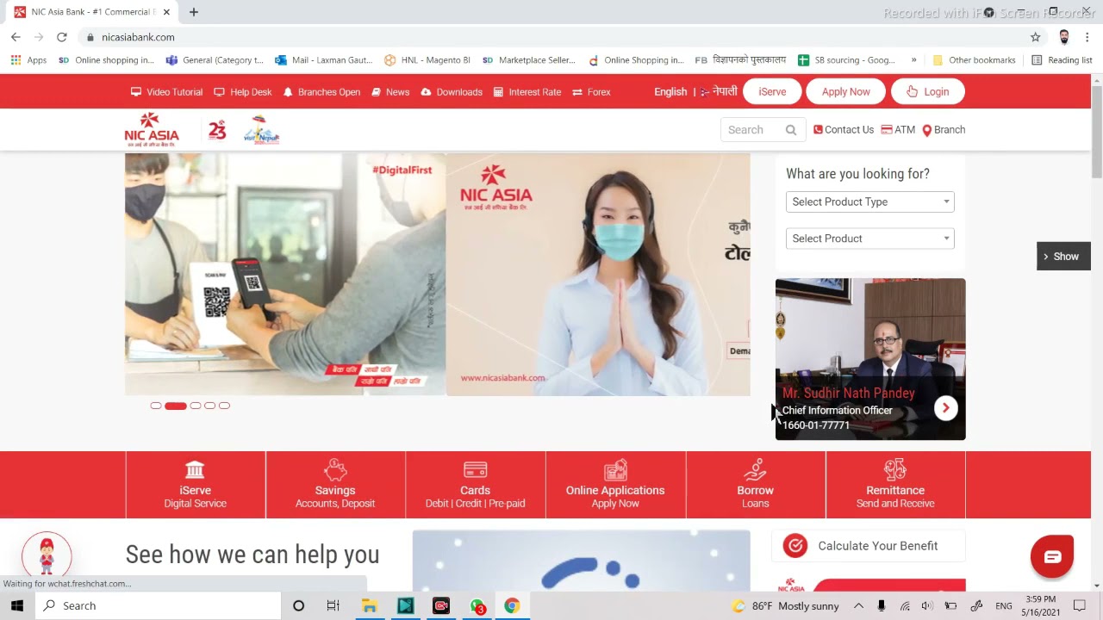Click the Login button

[x=927, y=92]
